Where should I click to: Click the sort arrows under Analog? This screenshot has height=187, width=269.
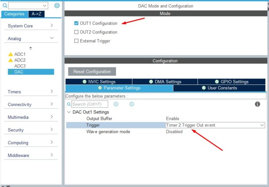point(30,48)
